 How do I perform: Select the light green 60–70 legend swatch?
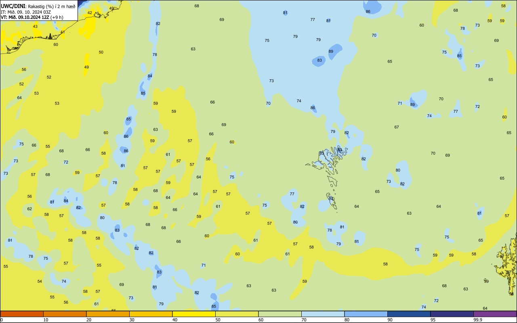pos(280,314)
